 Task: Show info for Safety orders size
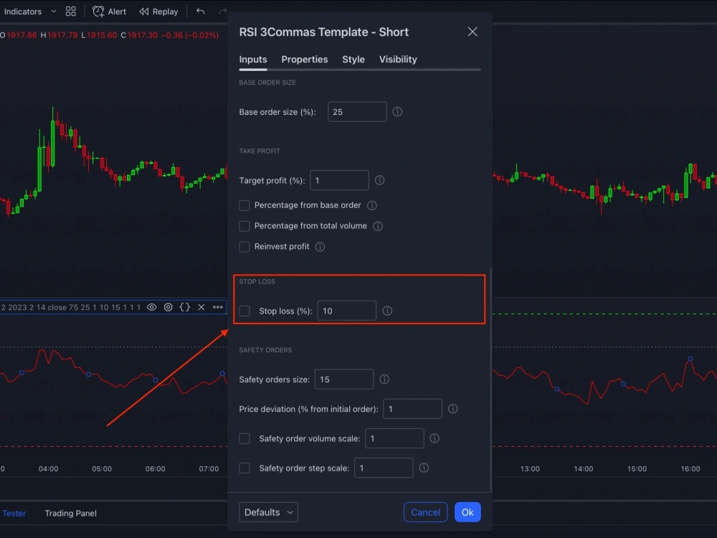click(x=384, y=379)
